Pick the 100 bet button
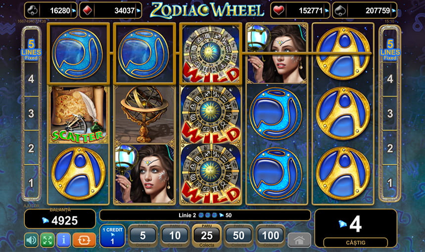425x252 pixels. (271, 236)
